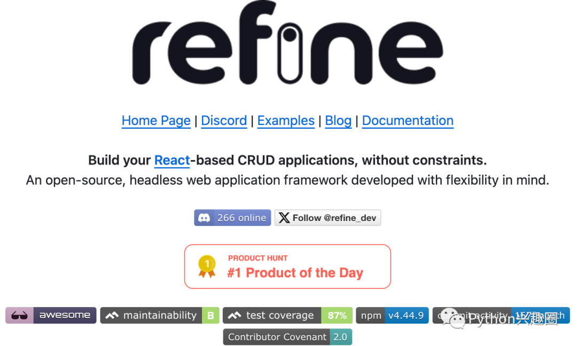
Task: Open #1 Product of the Day badge
Action: [287, 266]
